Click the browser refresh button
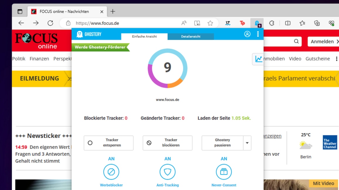The image size is (339, 190). tap(50, 23)
